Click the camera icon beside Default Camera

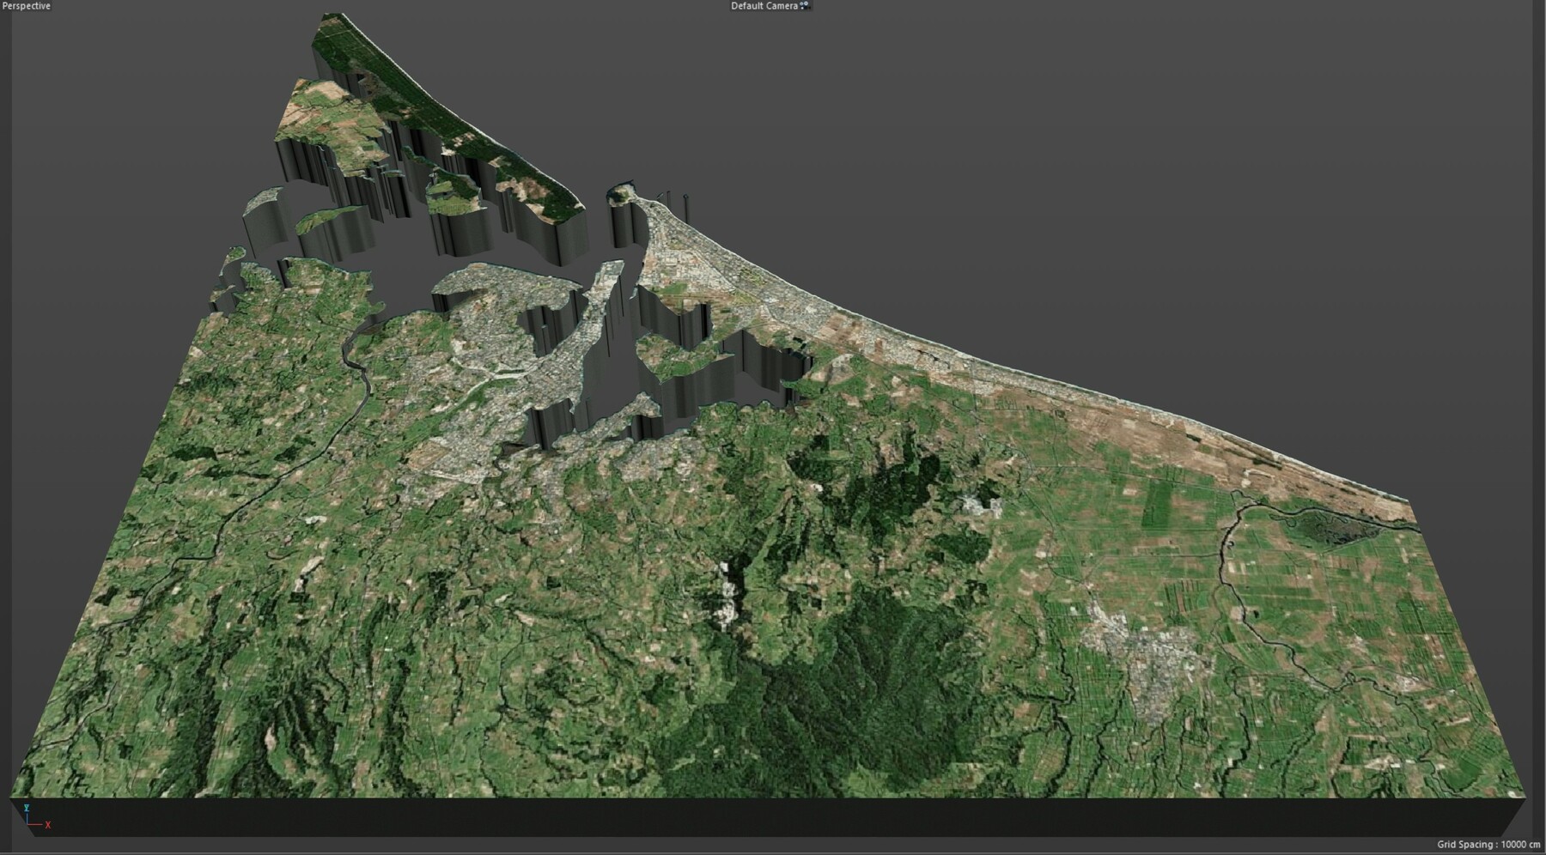click(805, 6)
